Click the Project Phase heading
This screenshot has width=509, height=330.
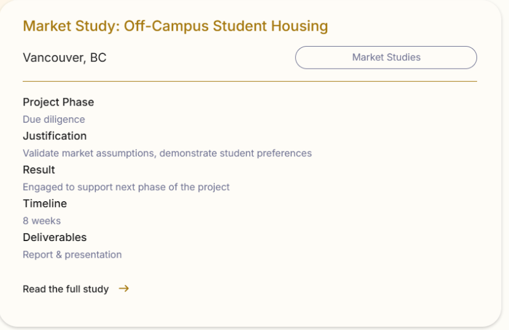coord(58,102)
